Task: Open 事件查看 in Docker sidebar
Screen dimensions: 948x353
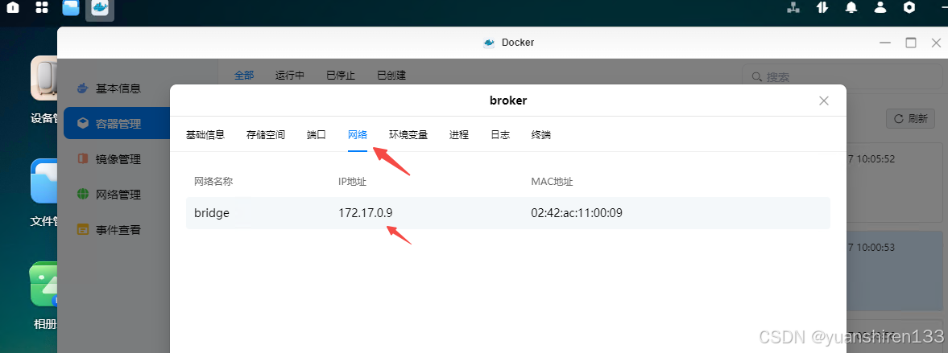Action: (117, 230)
